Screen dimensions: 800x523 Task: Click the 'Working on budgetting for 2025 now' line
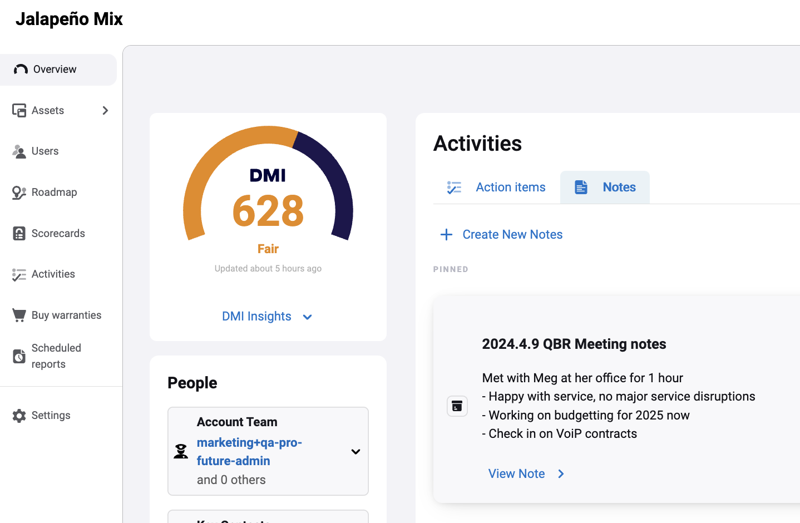(586, 416)
